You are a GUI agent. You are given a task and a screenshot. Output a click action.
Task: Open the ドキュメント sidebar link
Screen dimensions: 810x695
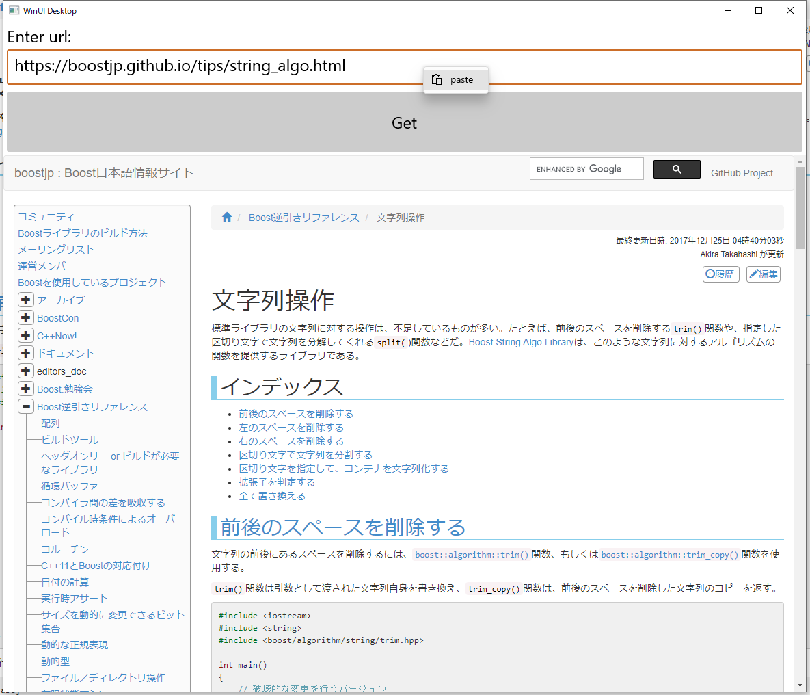click(66, 353)
